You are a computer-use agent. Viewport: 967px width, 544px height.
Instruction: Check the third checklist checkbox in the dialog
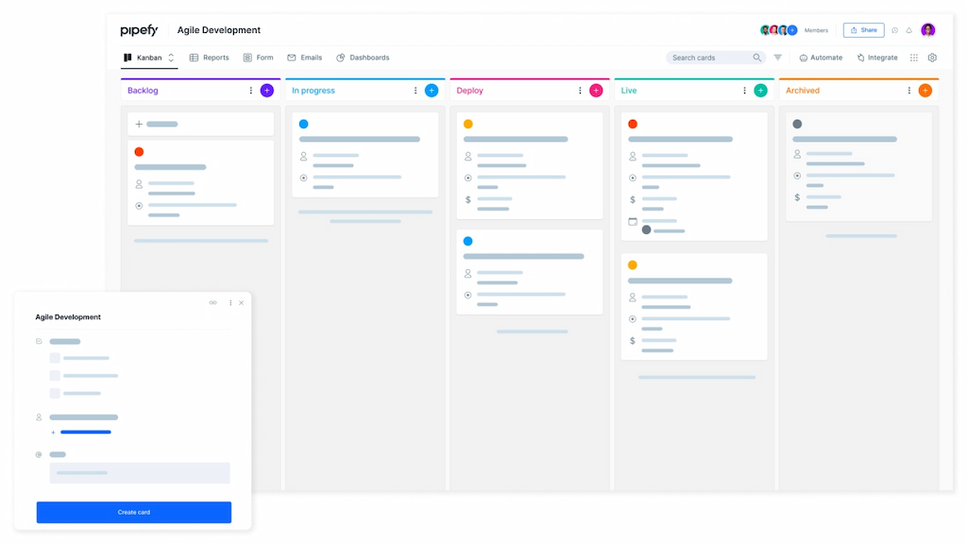pyautogui.click(x=55, y=393)
